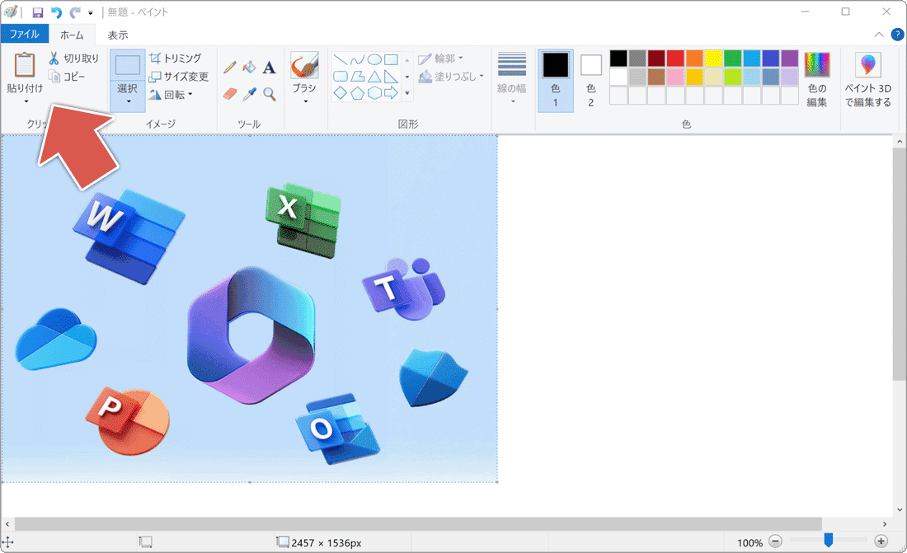Viewport: 907px width, 553px height.
Task: Select the Magnifier tool
Action: pyautogui.click(x=269, y=94)
